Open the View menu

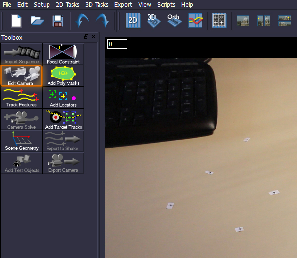click(145, 5)
